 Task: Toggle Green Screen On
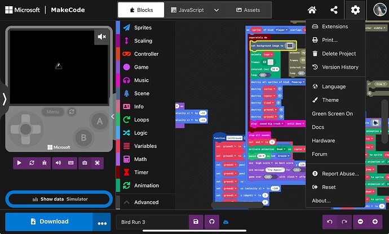click(x=335, y=114)
